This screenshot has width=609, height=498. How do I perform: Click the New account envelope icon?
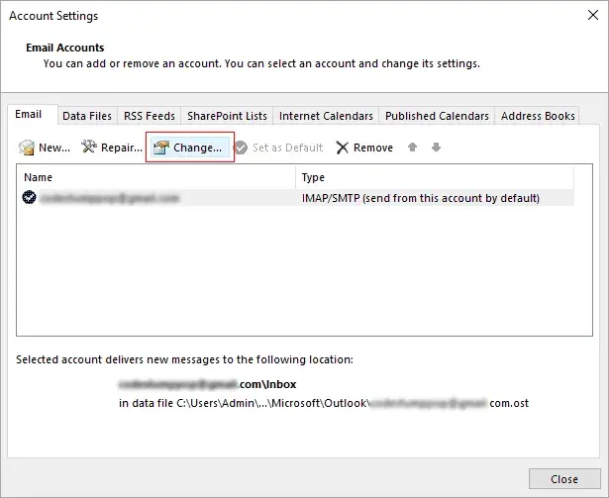pyautogui.click(x=27, y=148)
